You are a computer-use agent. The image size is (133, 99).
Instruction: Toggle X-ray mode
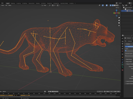[x=111, y=5]
